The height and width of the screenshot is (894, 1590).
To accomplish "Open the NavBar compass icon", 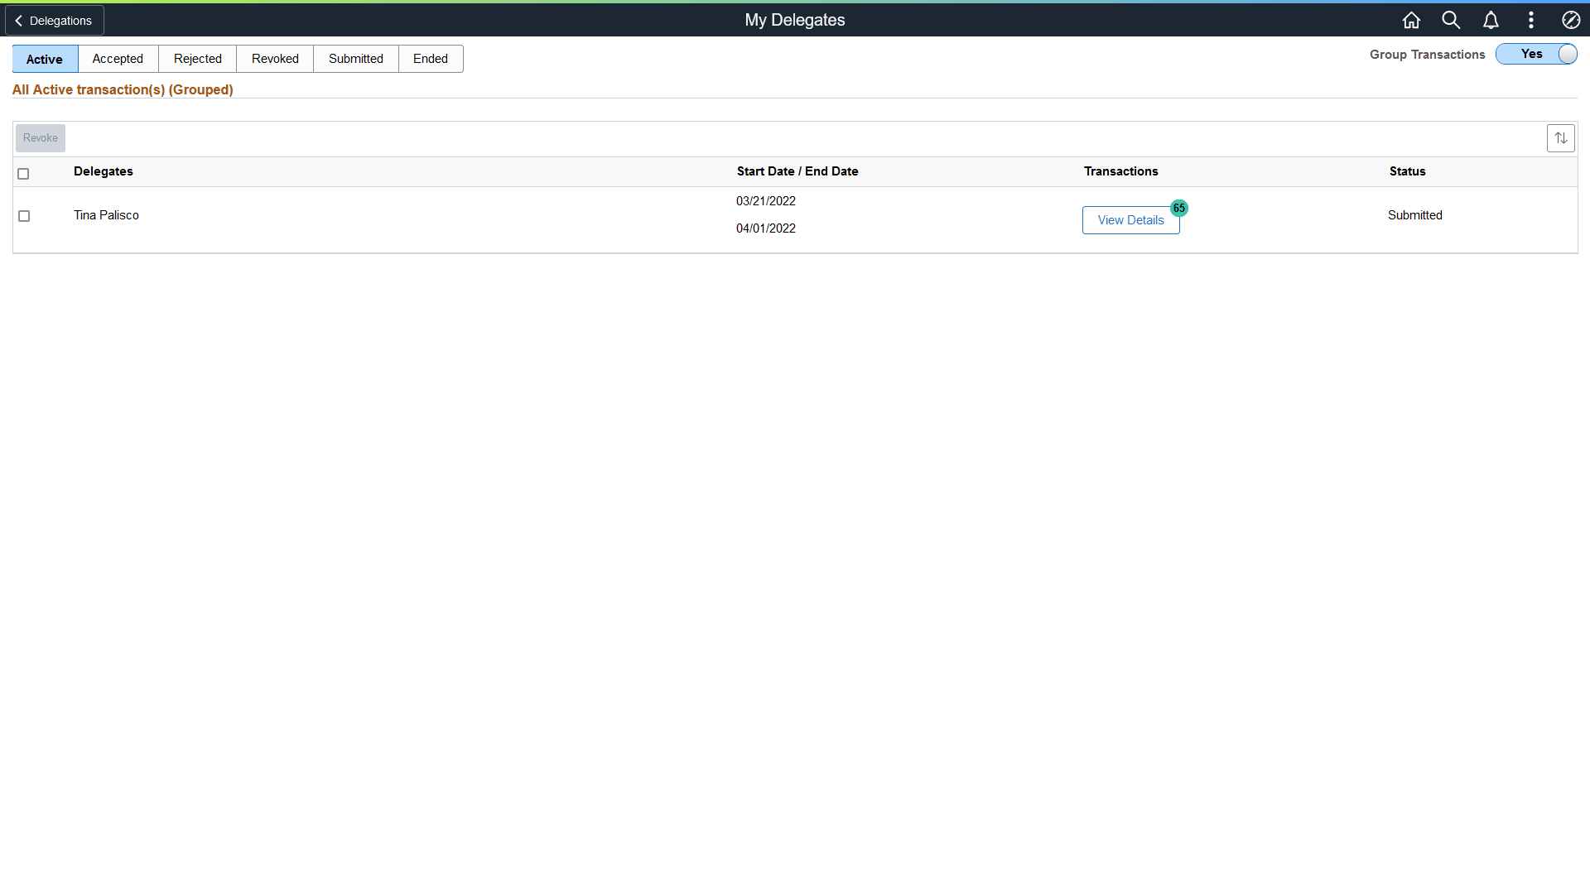I will 1570,20.
